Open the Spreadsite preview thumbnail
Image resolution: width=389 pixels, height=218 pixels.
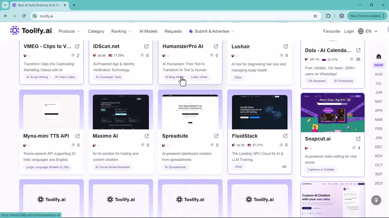point(190,112)
